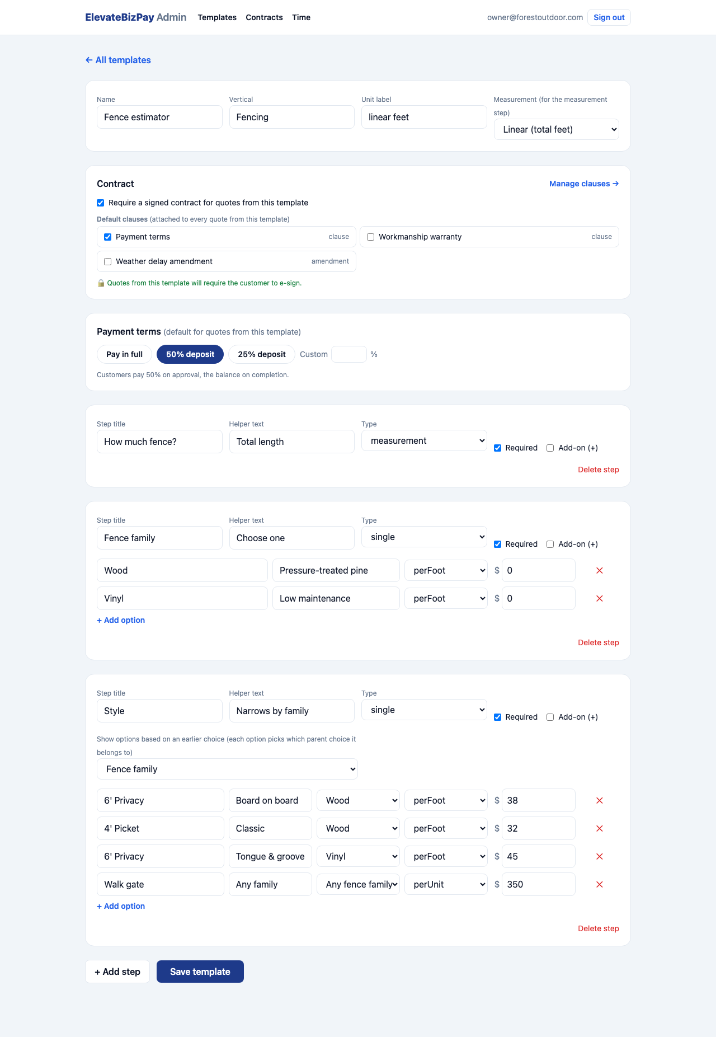Open pricing dropdown for Vinyl option
Viewport: 716px width, 1037px height.
[446, 598]
